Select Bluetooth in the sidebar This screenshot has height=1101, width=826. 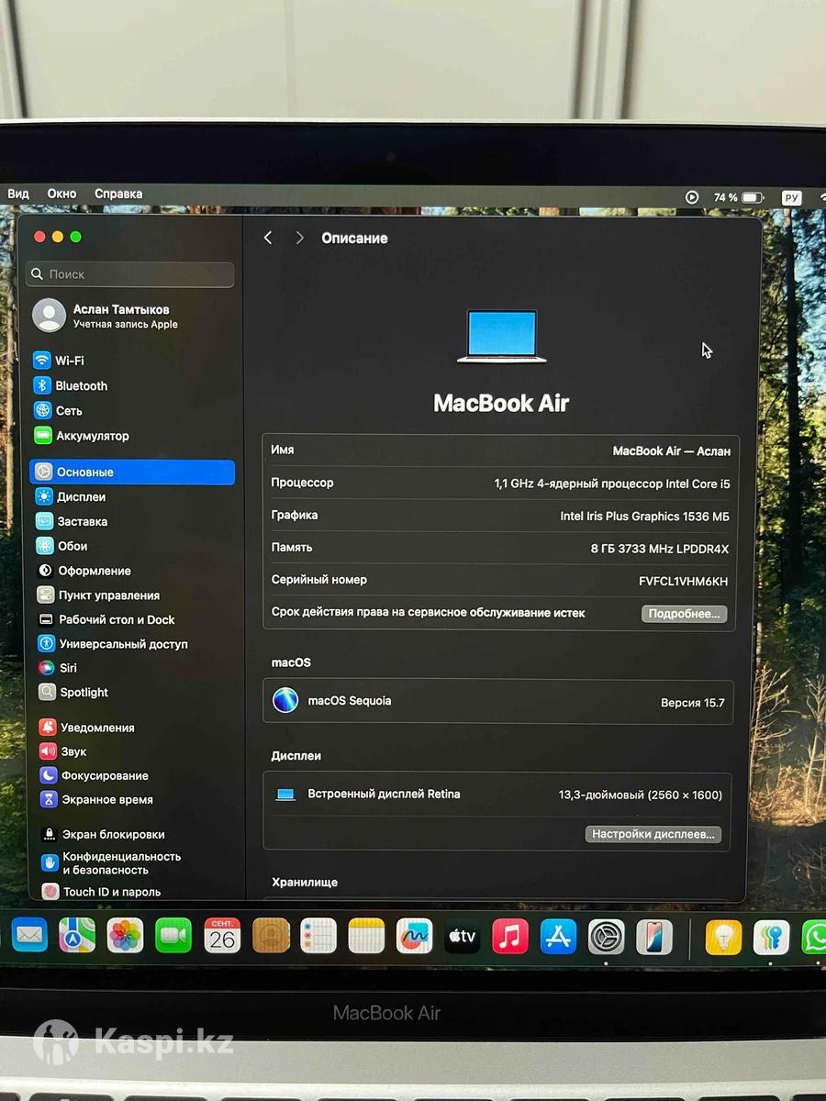click(x=80, y=386)
